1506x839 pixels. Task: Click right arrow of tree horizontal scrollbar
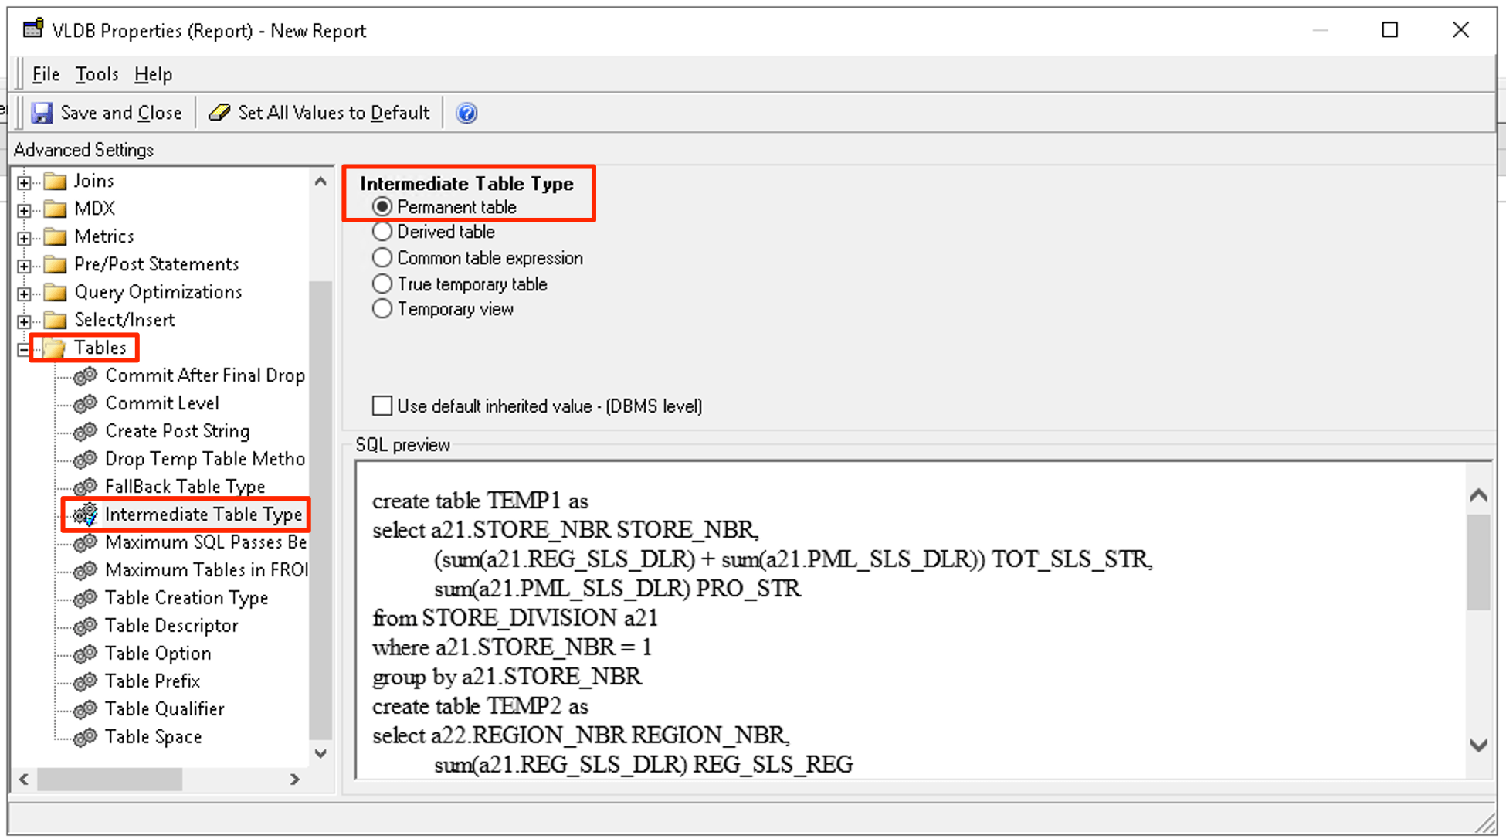tap(294, 780)
